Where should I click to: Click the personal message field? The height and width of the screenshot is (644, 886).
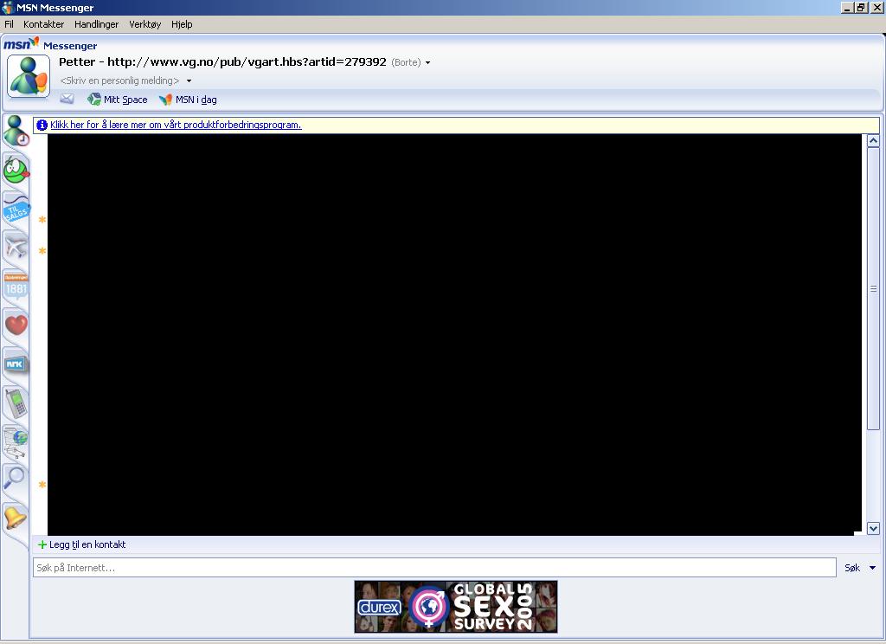tap(119, 80)
